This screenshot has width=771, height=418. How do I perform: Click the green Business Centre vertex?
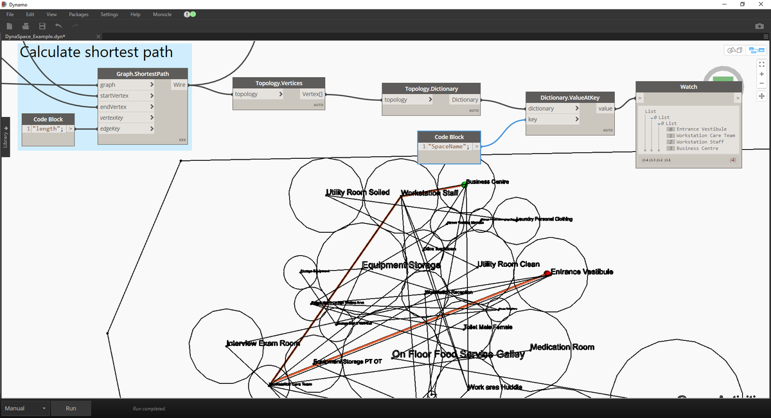[464, 185]
